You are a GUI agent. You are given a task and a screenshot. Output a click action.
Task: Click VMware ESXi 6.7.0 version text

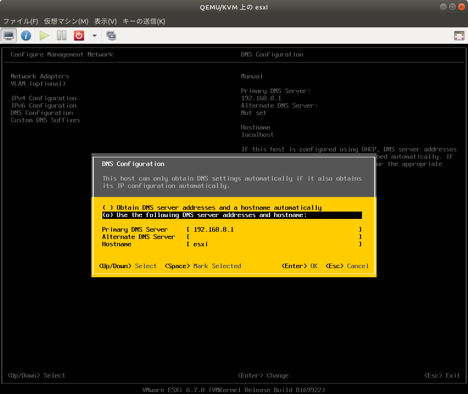click(234, 390)
